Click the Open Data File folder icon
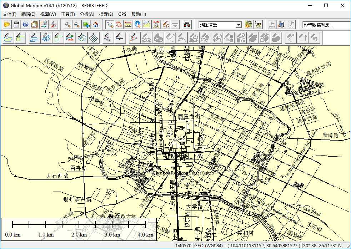The width and height of the screenshot is (351, 249). click(7, 25)
